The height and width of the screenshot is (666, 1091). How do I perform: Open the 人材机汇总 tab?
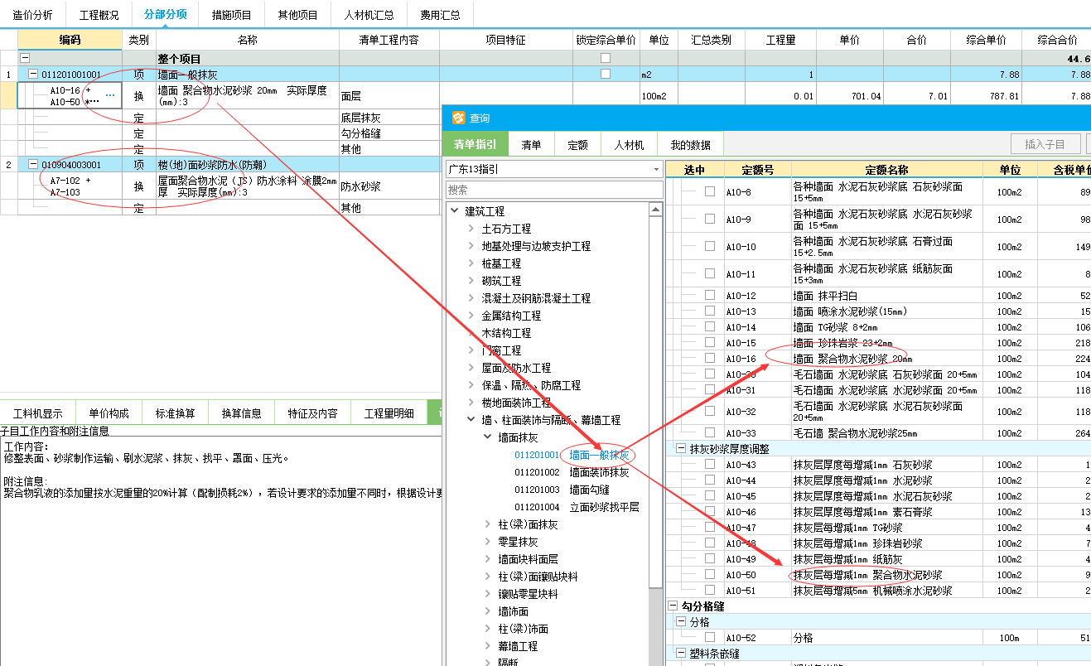coord(369,14)
